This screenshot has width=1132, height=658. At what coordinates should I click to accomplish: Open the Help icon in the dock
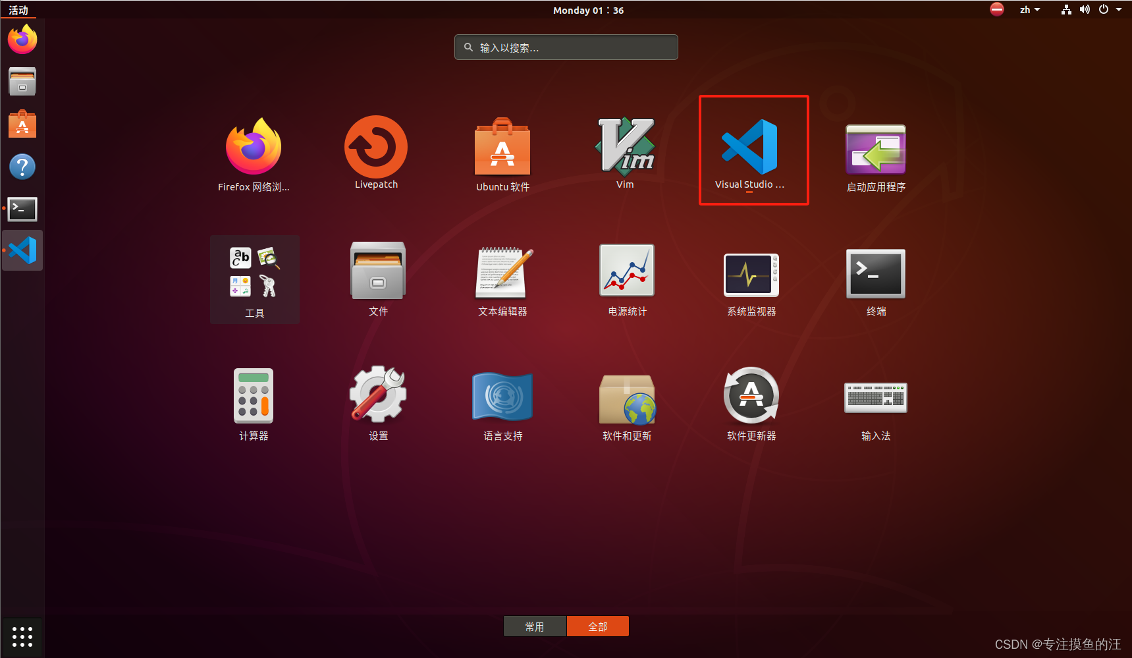pyautogui.click(x=22, y=167)
